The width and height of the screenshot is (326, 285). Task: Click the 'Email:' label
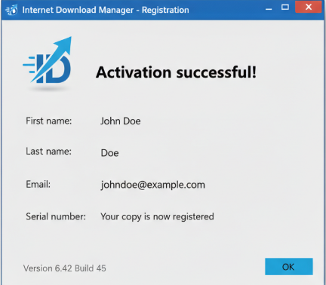pos(38,184)
